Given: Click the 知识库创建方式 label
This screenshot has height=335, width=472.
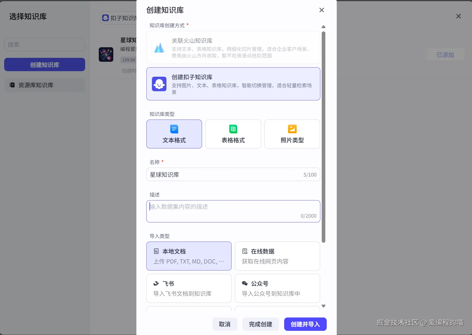Looking at the screenshot, I should [x=167, y=25].
